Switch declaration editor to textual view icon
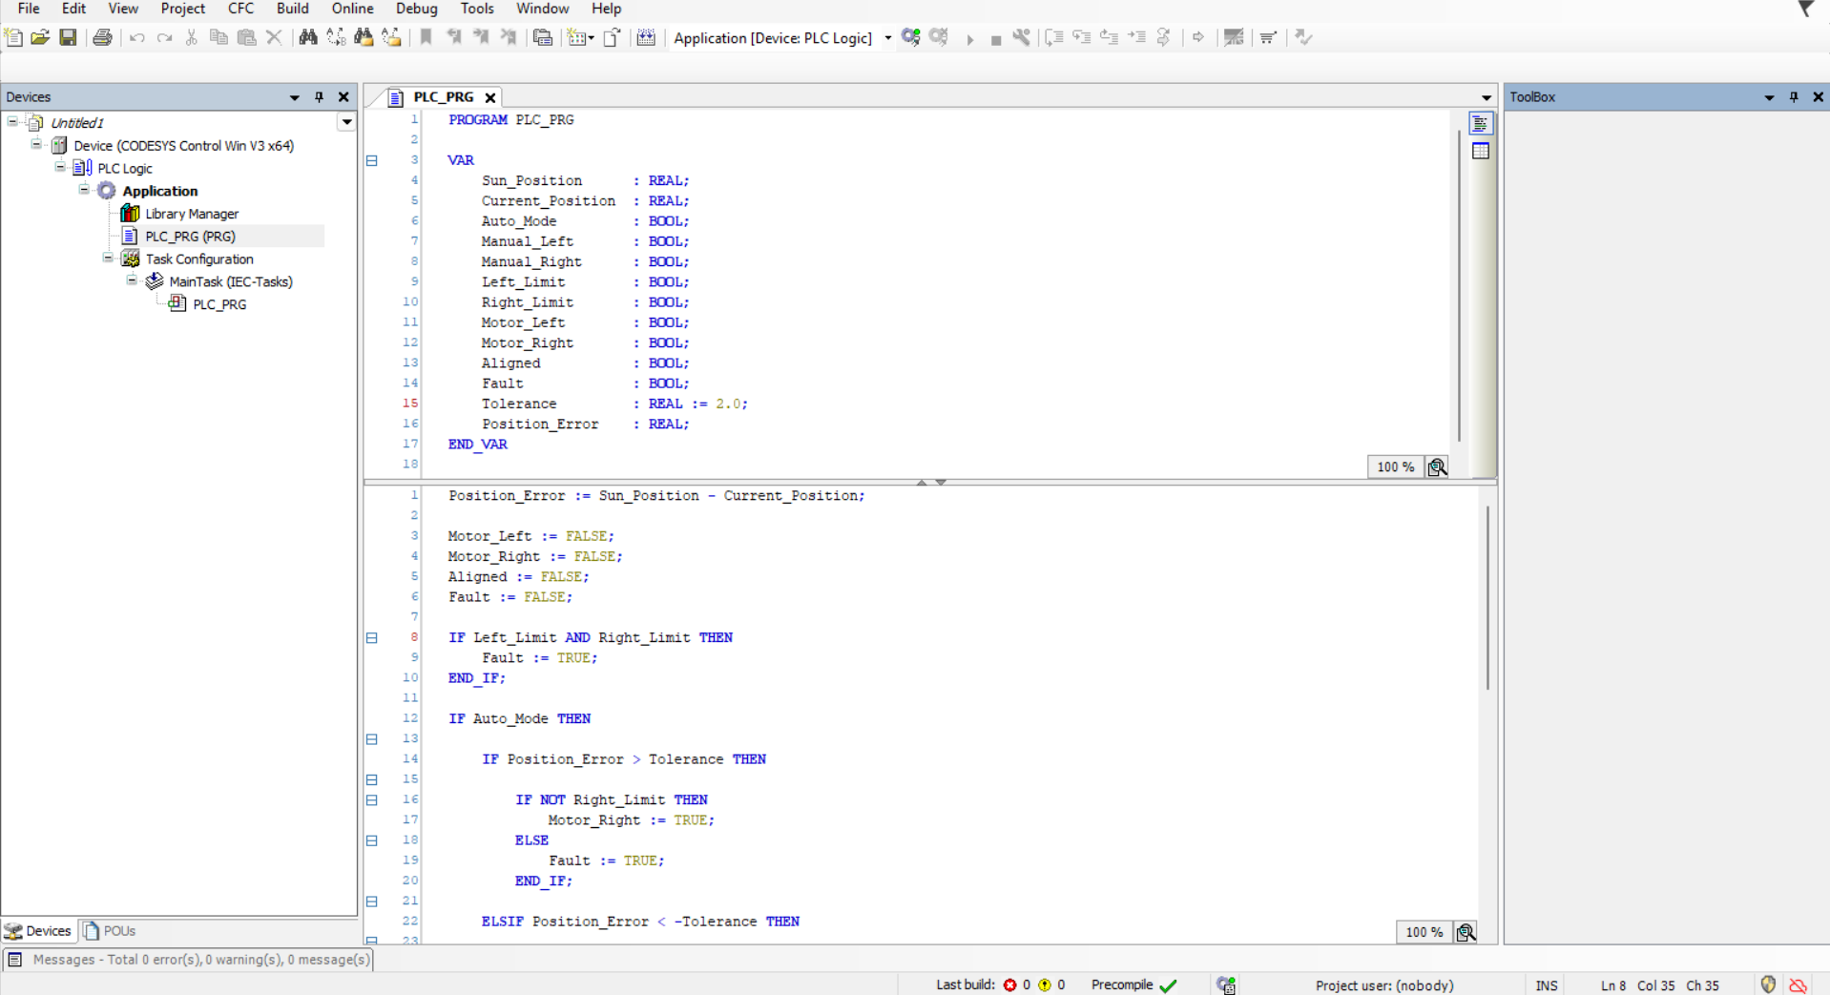The height and width of the screenshot is (995, 1830). click(x=1480, y=124)
